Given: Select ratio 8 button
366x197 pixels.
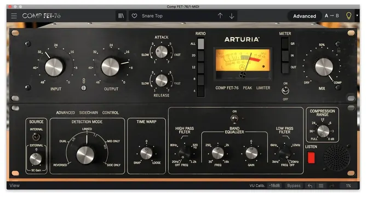Looking at the screenshot, I should point(201,79).
